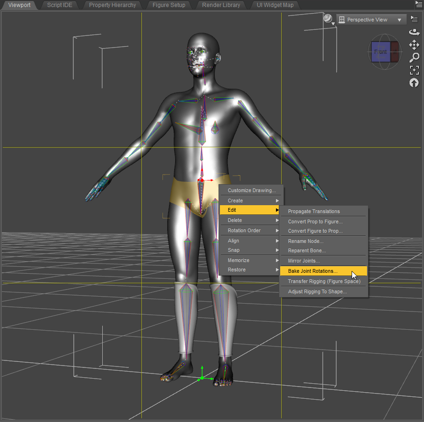Expand the Snap submenu

(x=250, y=250)
